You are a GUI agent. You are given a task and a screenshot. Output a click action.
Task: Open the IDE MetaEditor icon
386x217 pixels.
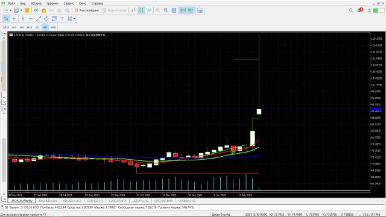(x=36, y=10)
